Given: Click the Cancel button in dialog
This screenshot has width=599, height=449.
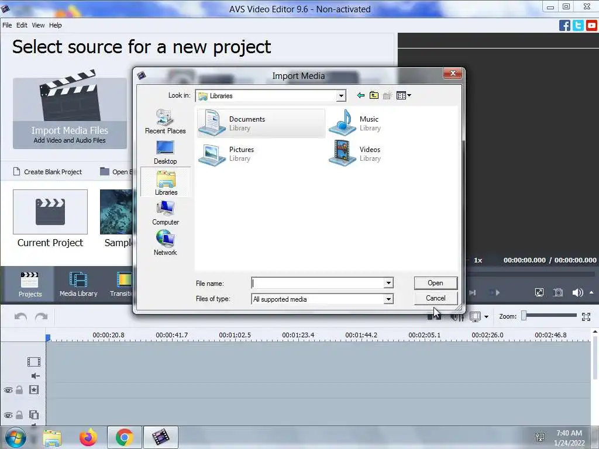Looking at the screenshot, I should pyautogui.click(x=435, y=298).
